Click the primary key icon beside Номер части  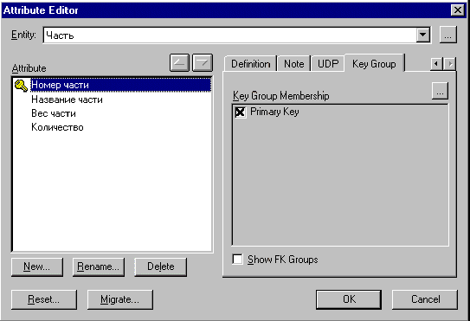21,86
